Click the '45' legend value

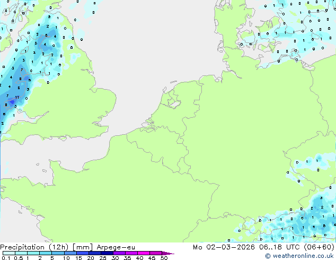click(x=152, y=258)
